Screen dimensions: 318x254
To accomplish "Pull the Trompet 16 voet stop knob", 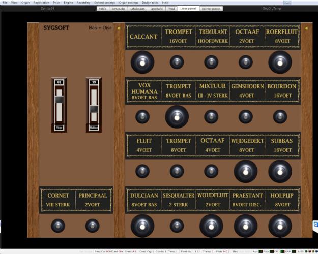I will tap(177, 62).
